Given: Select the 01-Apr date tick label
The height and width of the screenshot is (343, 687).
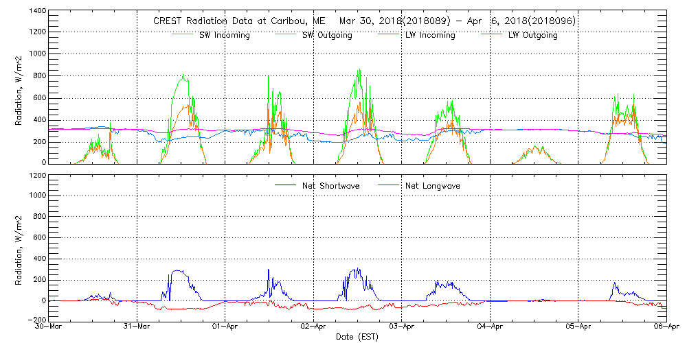Looking at the screenshot, I should tap(226, 327).
